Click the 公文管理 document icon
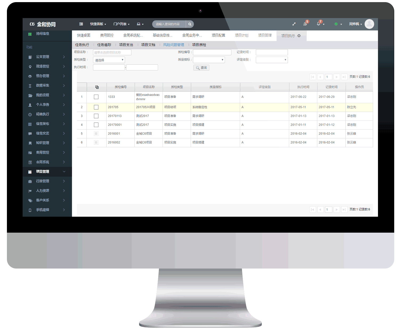Viewport: 399px width, 335px height. 30,57
